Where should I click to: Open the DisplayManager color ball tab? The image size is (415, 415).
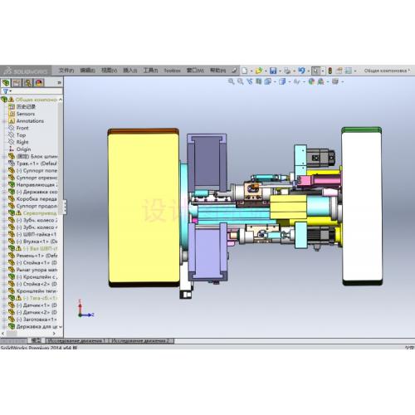point(39,83)
